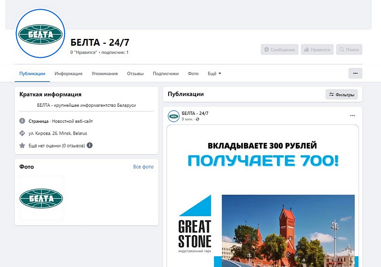Click the globe public-visibility icon on post

[197, 119]
